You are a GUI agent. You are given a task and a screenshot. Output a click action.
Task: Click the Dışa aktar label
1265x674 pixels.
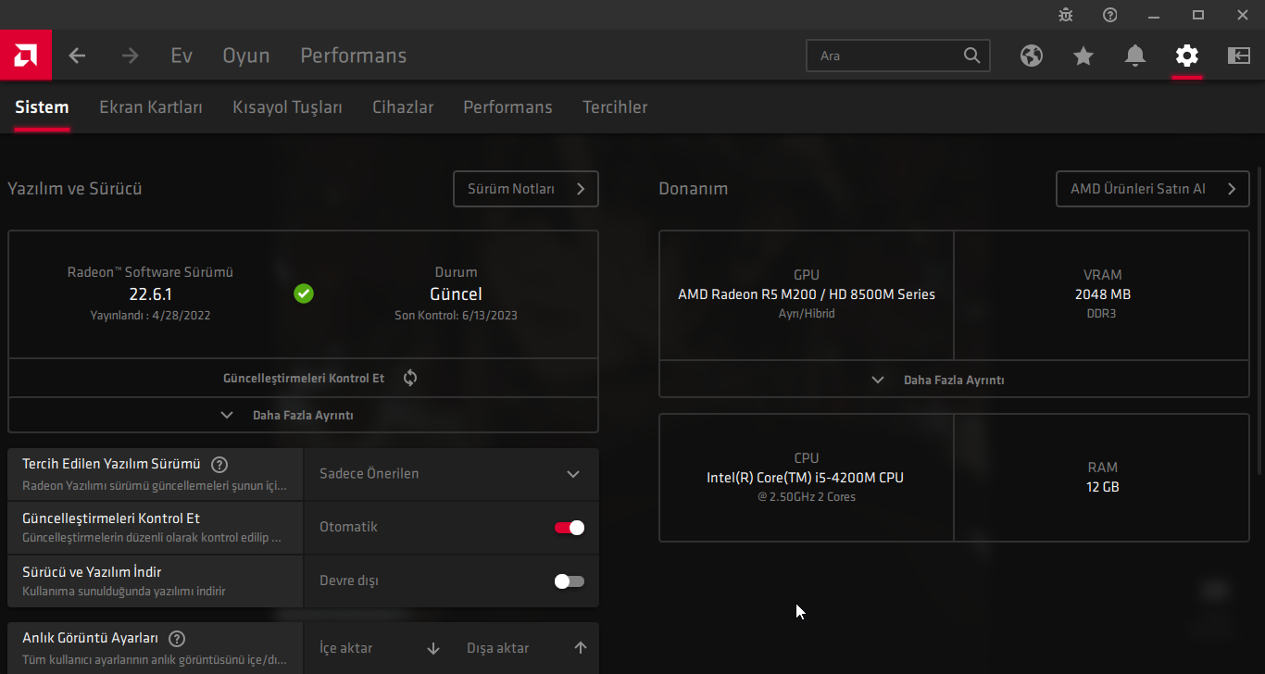point(498,648)
